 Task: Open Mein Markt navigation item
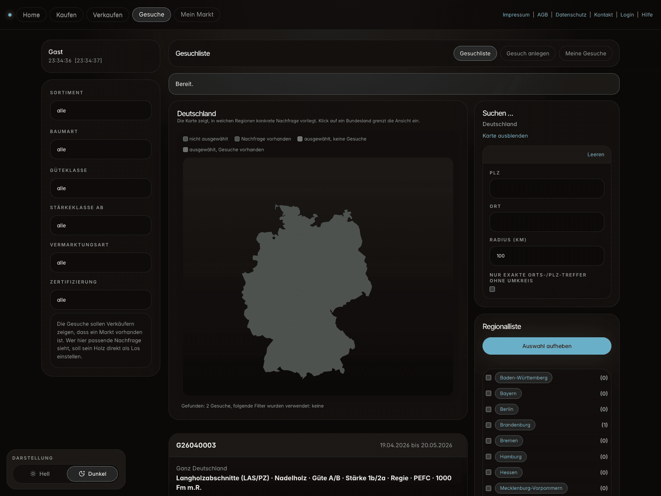coord(197,14)
